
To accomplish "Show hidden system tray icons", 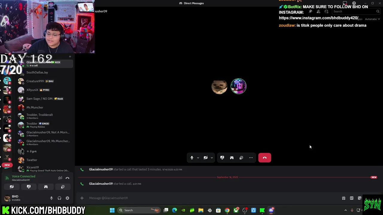I will (x=346, y=210).
